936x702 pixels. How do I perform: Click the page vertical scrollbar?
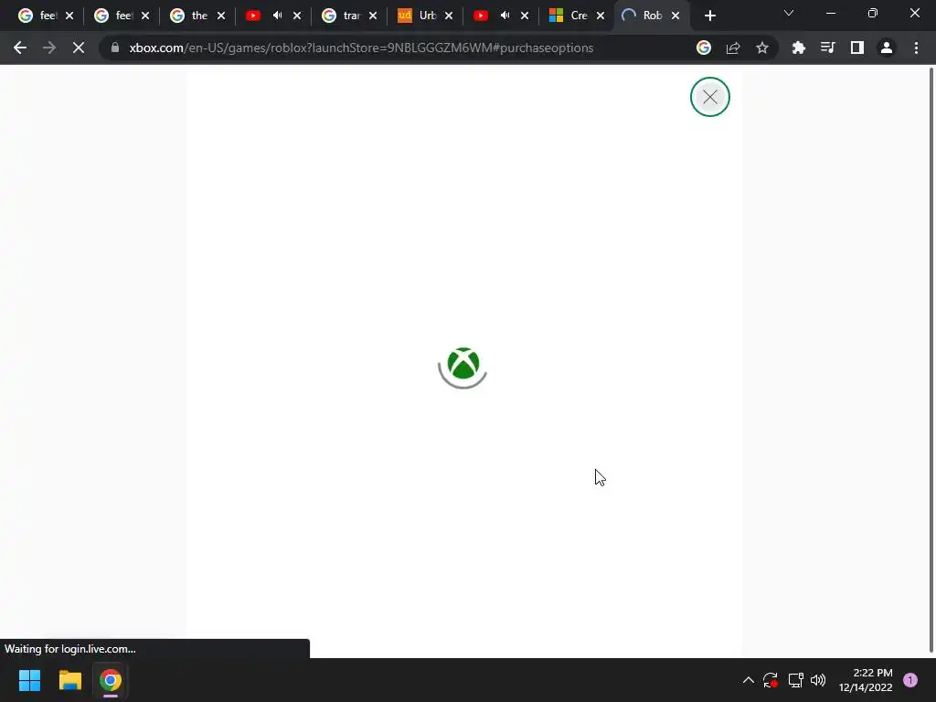coord(931,360)
